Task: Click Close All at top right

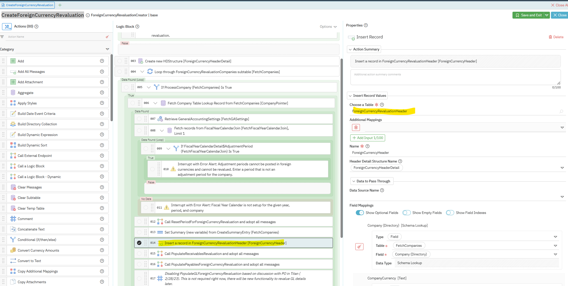Action: 559,5
